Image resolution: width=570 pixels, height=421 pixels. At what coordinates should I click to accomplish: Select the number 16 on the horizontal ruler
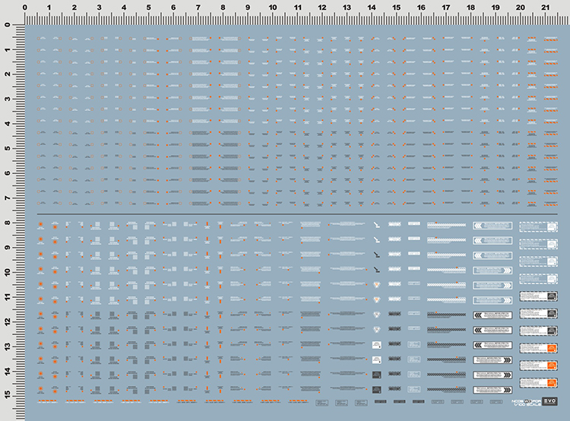coord(421,8)
